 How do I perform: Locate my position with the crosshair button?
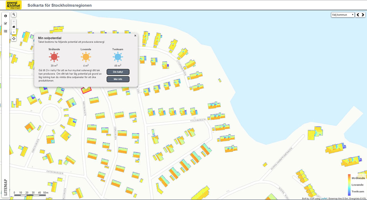(x=14, y=39)
